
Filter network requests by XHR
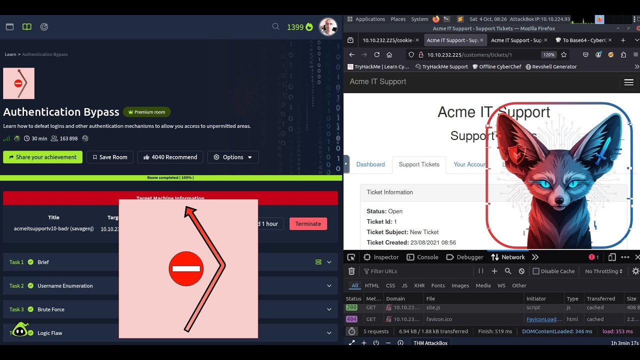click(419, 285)
